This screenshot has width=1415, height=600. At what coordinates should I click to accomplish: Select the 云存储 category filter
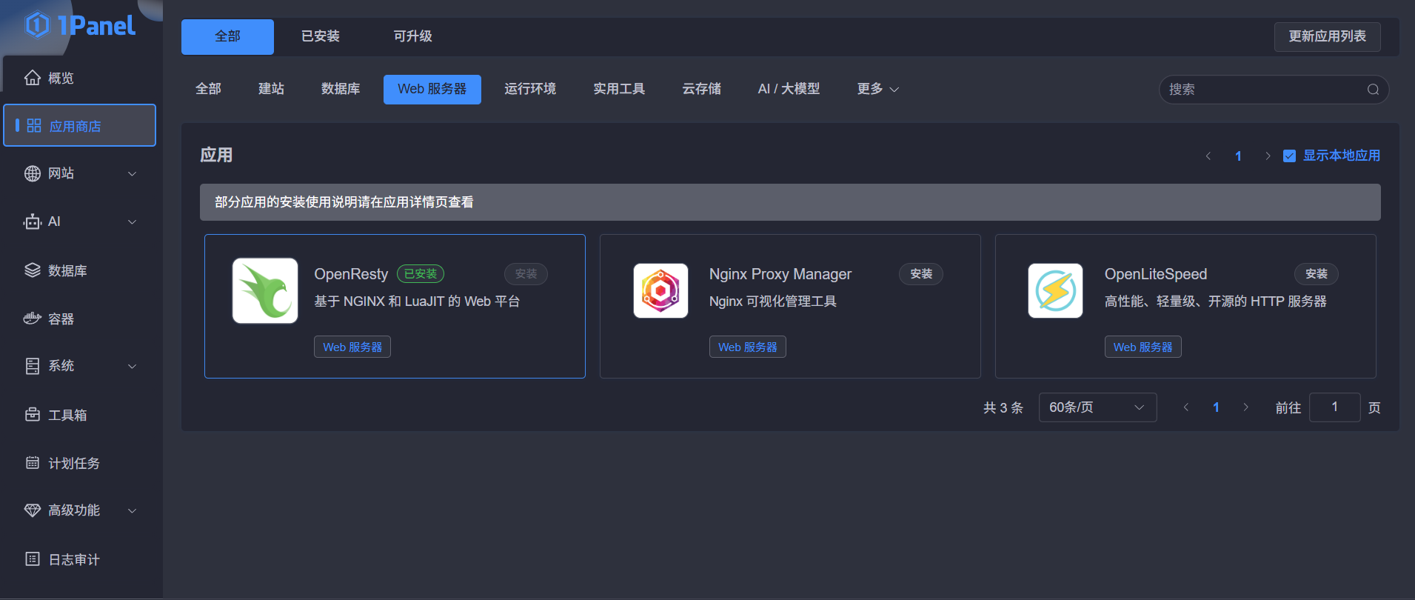(x=701, y=89)
